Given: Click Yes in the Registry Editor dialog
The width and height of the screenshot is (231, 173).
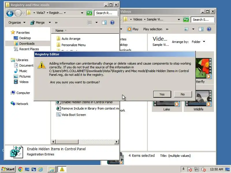Looking at the screenshot, I should 162,94.
